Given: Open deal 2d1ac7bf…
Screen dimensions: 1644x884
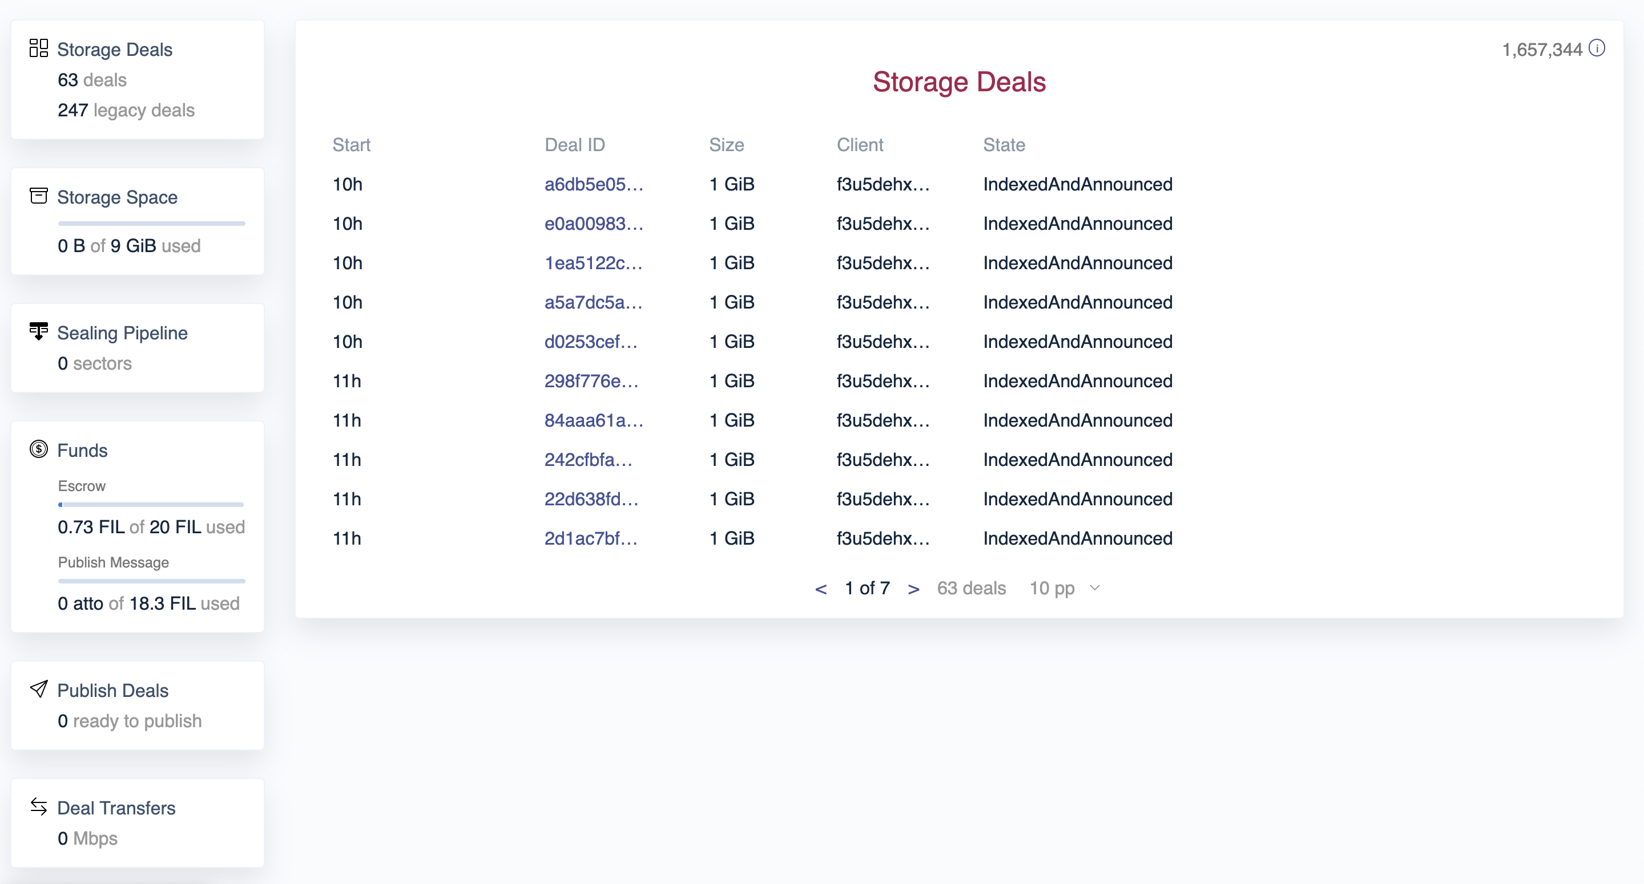Looking at the screenshot, I should coord(590,539).
